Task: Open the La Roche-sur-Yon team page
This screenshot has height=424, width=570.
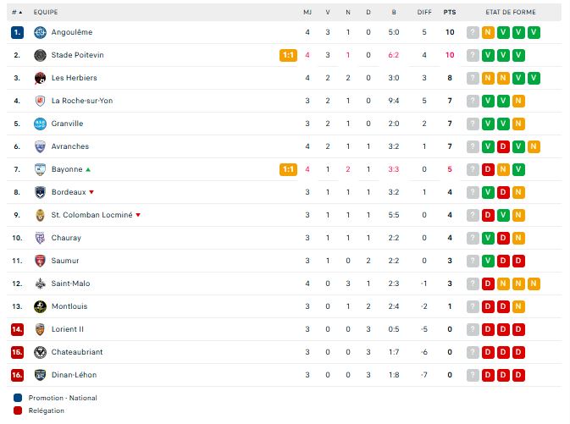Action: point(82,101)
